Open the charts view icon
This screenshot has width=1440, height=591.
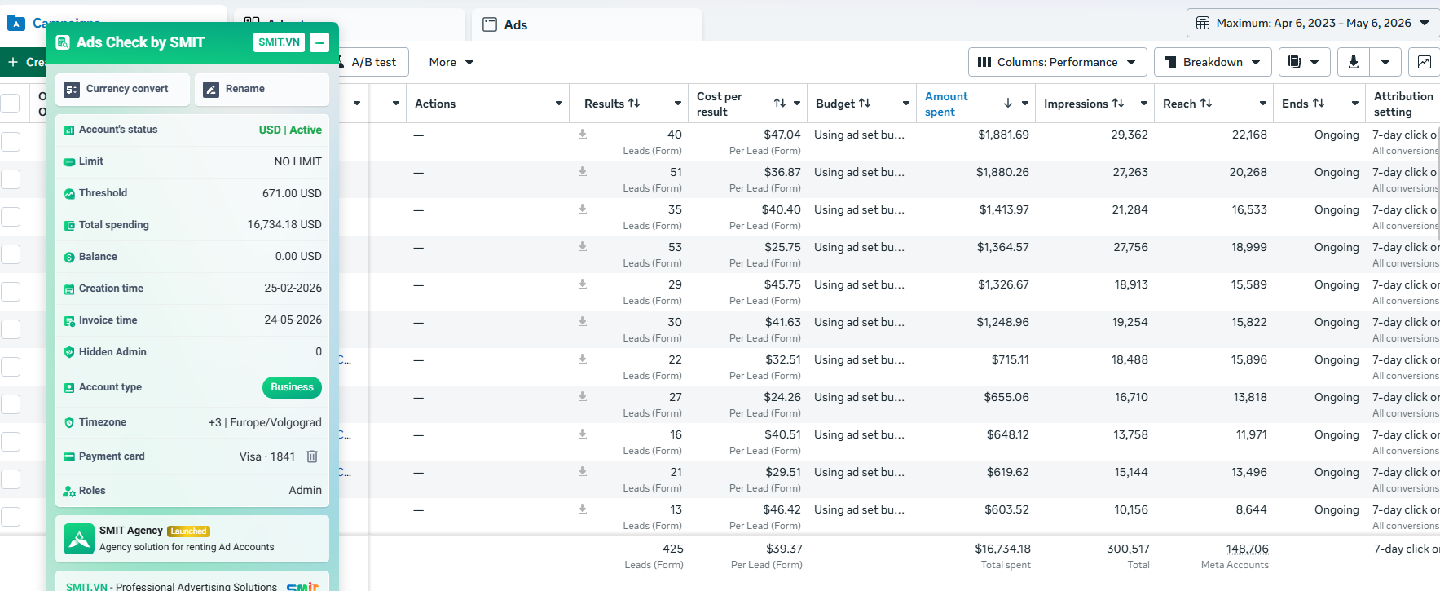point(1424,62)
